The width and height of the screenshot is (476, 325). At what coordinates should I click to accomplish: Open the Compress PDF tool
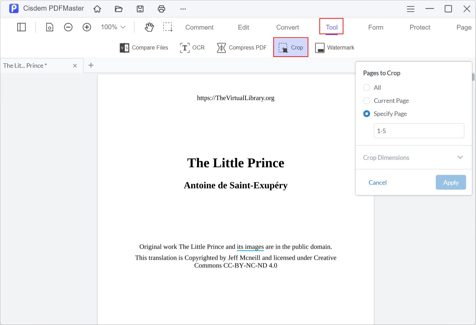[241, 47]
